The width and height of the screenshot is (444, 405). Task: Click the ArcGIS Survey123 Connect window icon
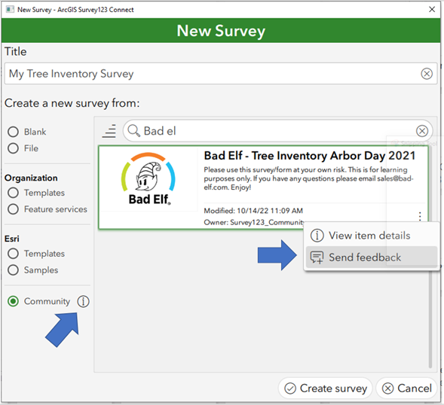tap(10, 9)
